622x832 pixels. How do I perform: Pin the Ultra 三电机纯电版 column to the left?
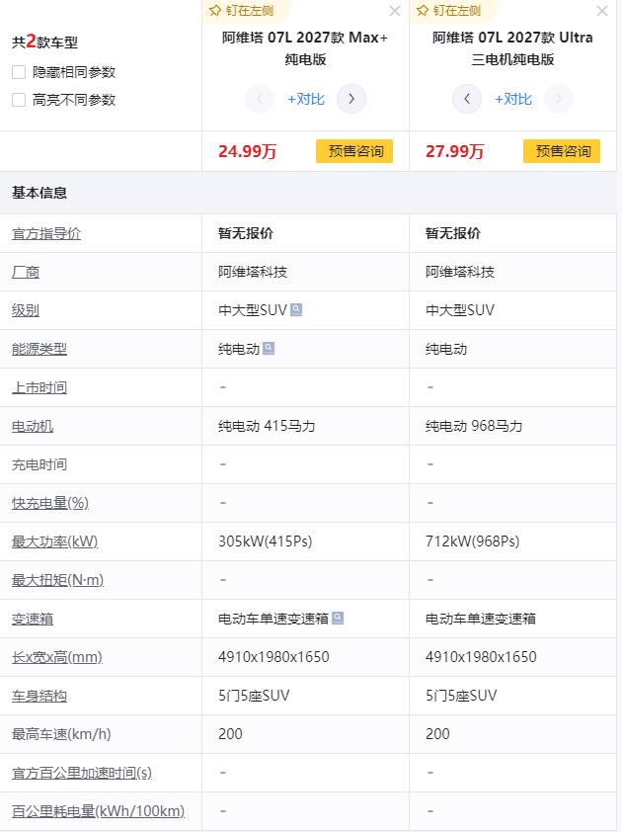[x=448, y=11]
